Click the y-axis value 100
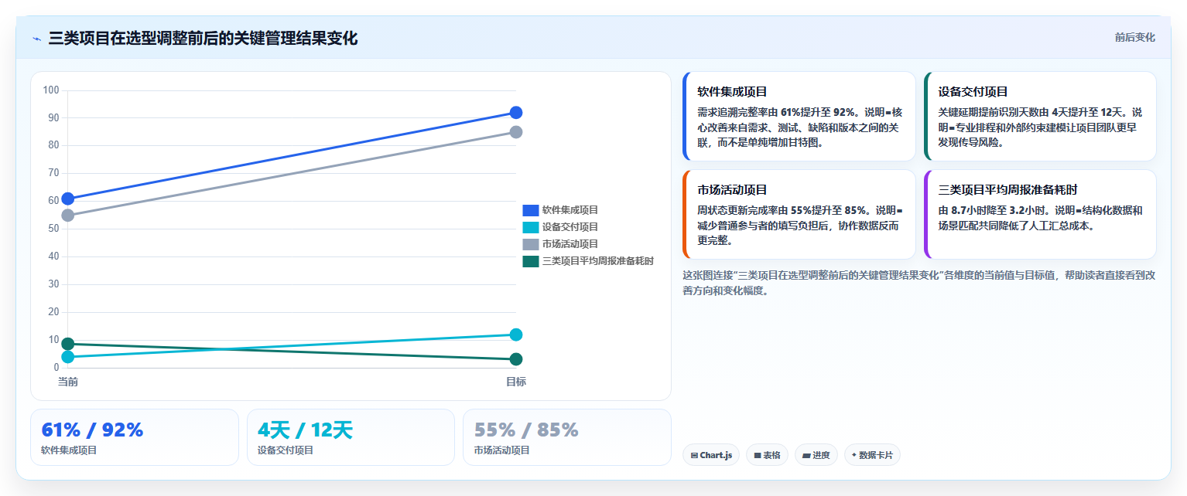The image size is (1187, 496). coord(51,90)
